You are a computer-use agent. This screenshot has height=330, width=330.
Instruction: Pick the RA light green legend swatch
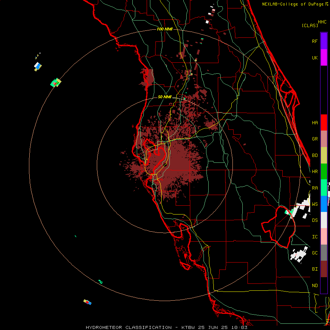click(x=324, y=188)
